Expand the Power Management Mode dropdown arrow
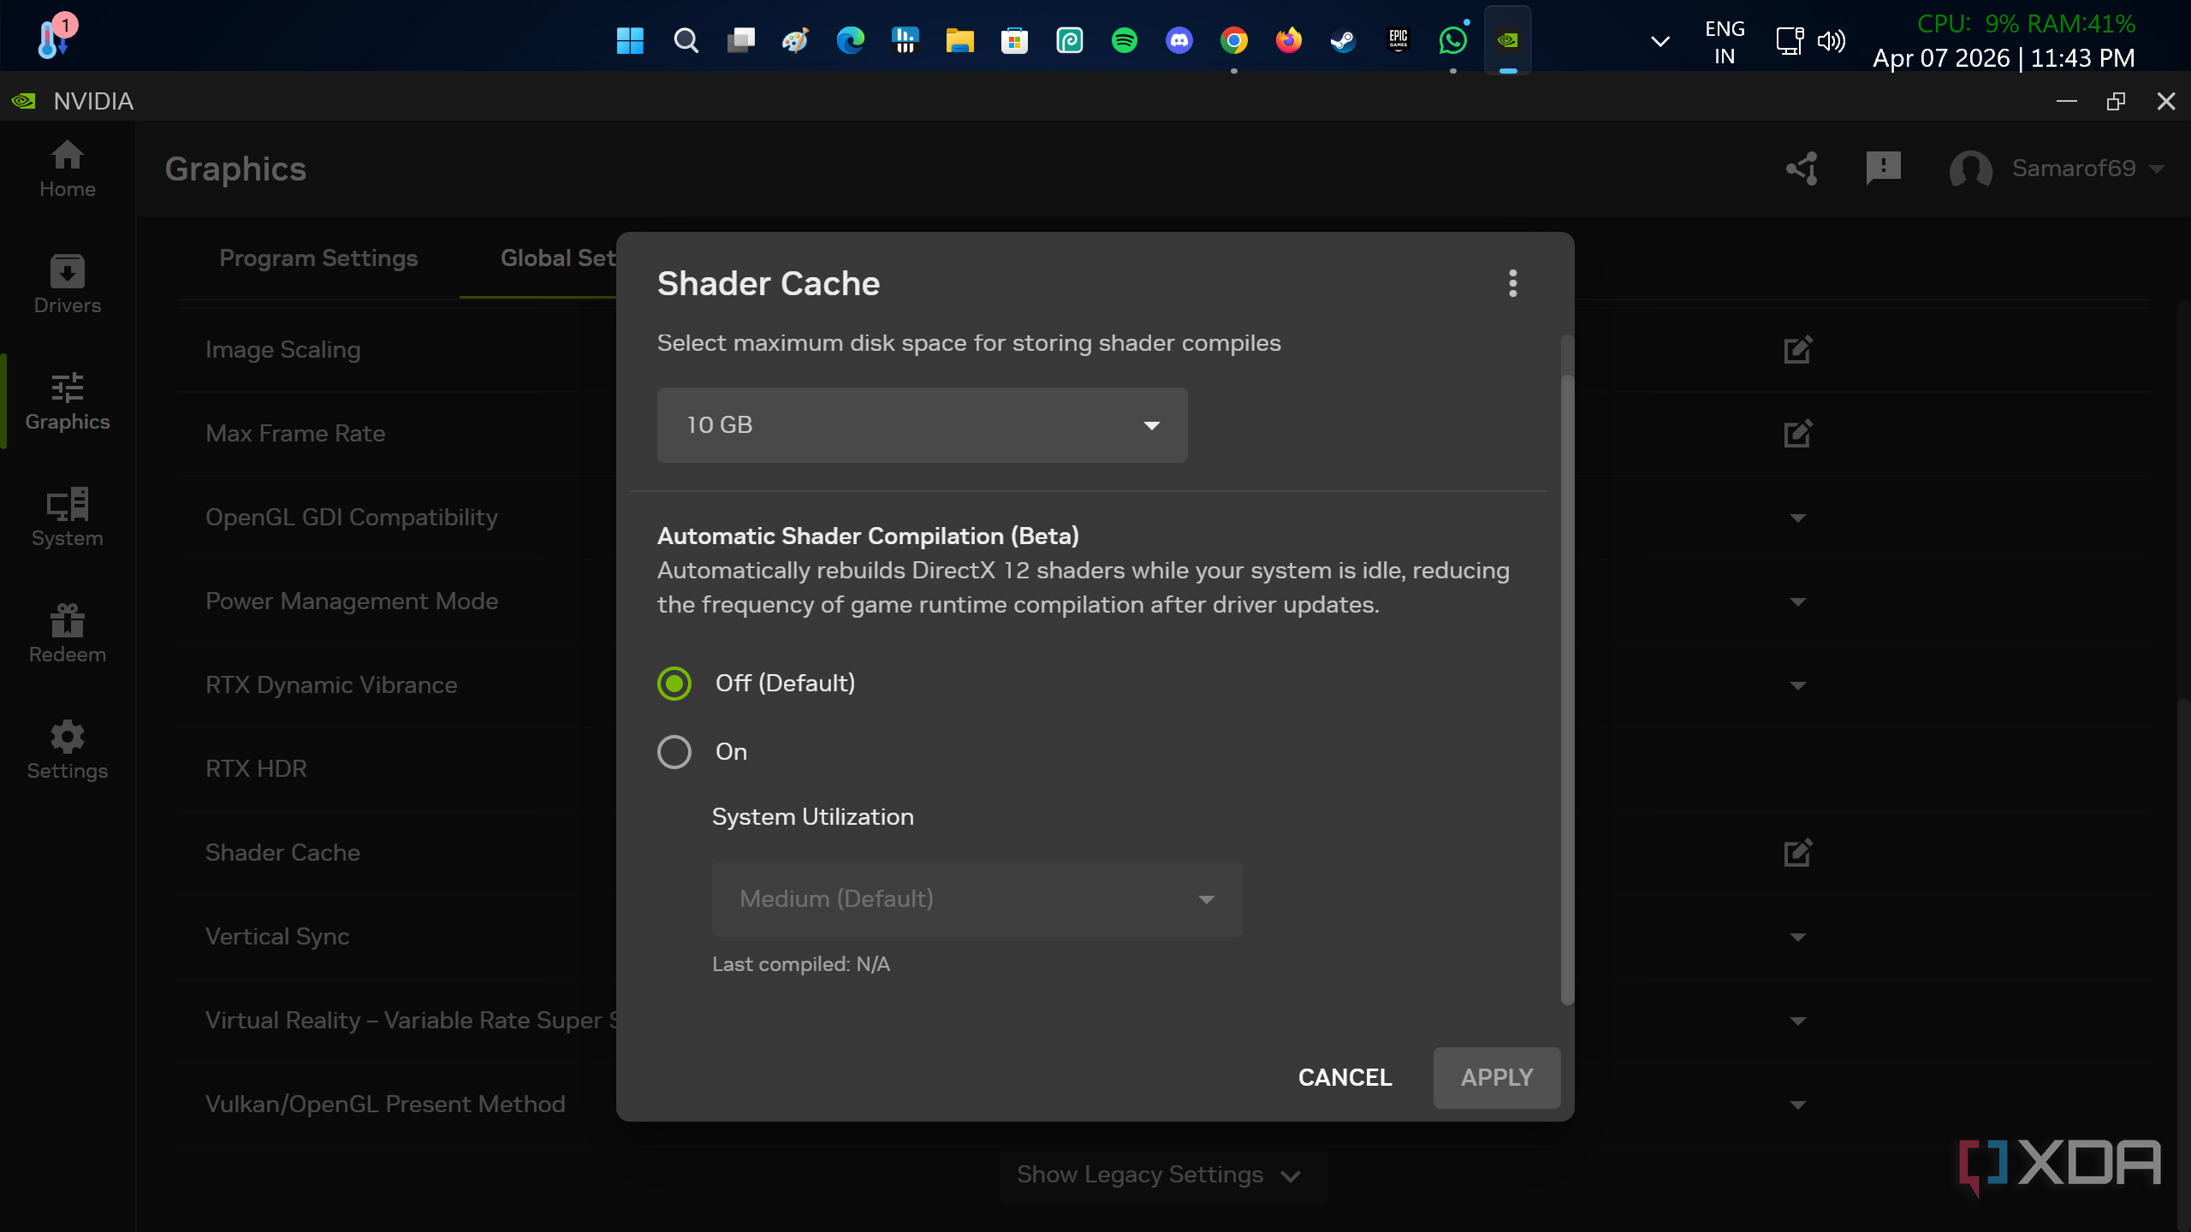The width and height of the screenshot is (2191, 1232). pos(1797,601)
